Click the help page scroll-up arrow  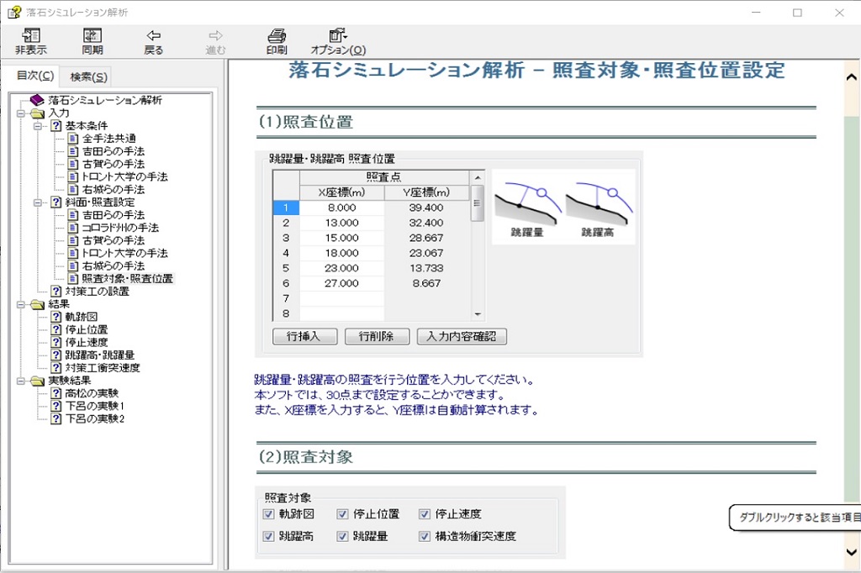tap(852, 77)
